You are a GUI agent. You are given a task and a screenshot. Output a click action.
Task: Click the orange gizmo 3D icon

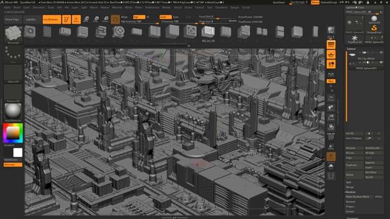click(115, 19)
